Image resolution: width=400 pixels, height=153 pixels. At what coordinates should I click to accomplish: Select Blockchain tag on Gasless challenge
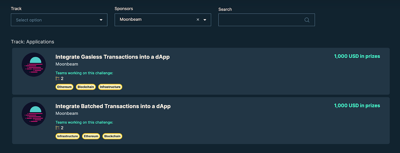(86, 87)
